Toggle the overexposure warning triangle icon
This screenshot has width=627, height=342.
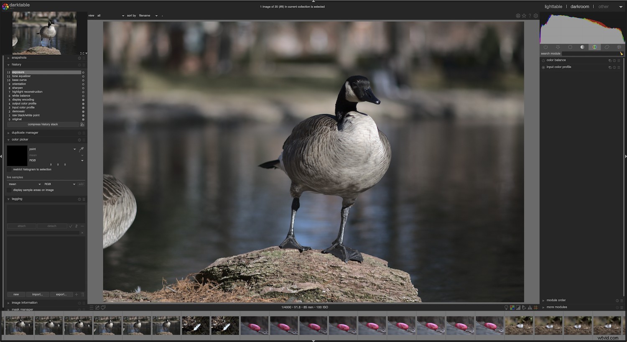530,307
